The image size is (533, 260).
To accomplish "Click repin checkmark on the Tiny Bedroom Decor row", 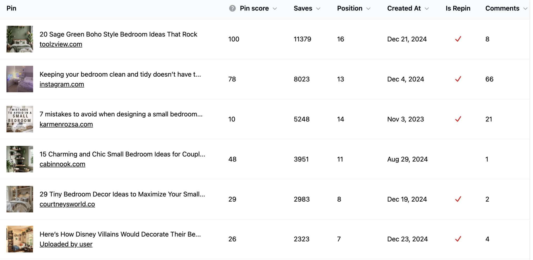I will click(458, 199).
